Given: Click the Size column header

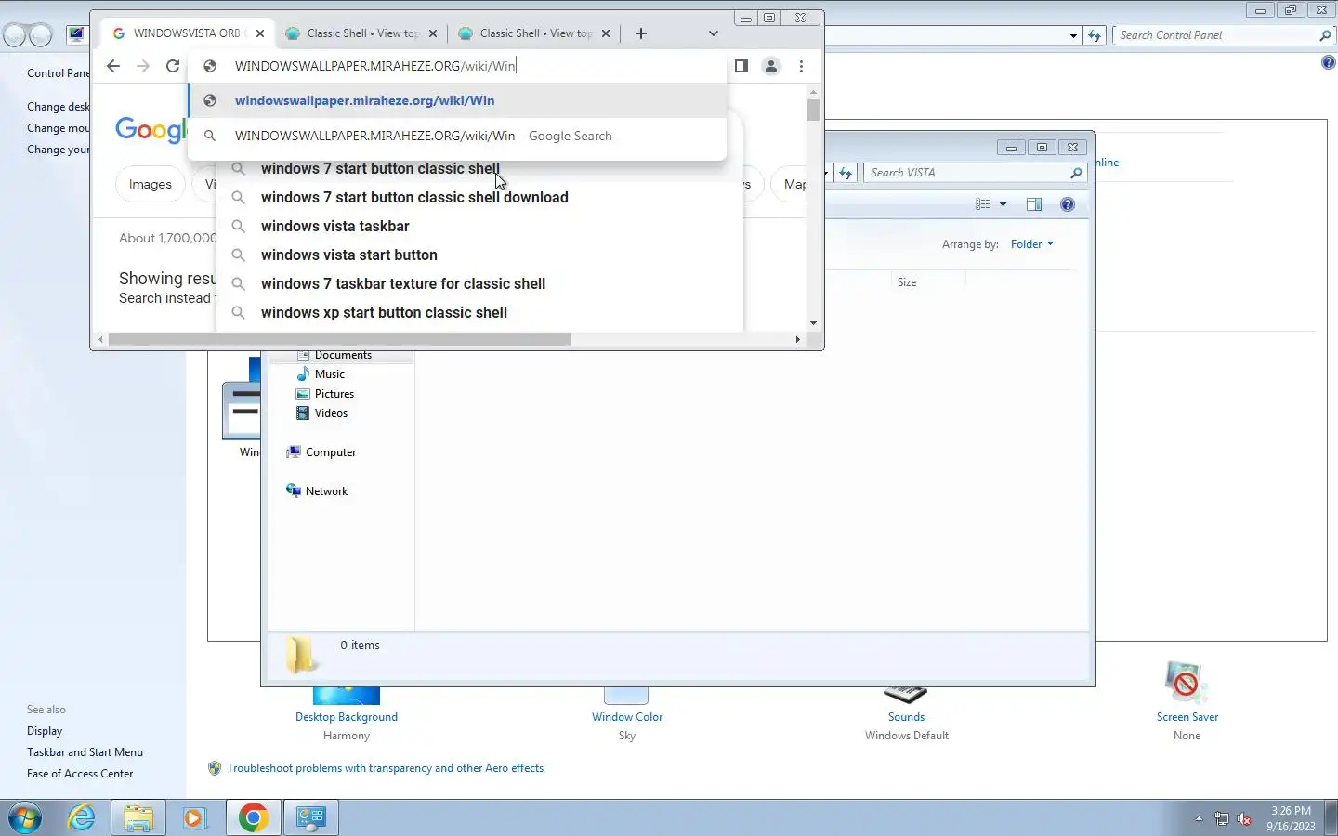Looking at the screenshot, I should tap(907, 282).
